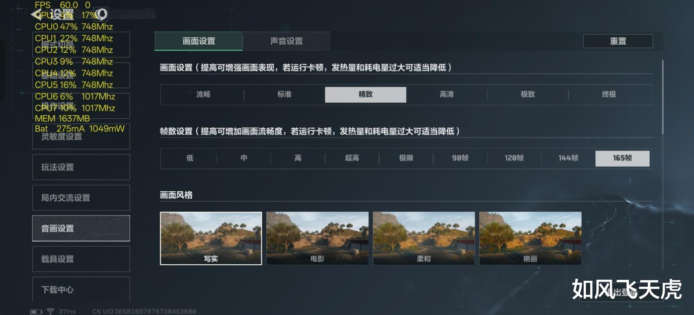Click the settings panel vertical scrollbar
This screenshot has width=694, height=315.
pos(662,97)
